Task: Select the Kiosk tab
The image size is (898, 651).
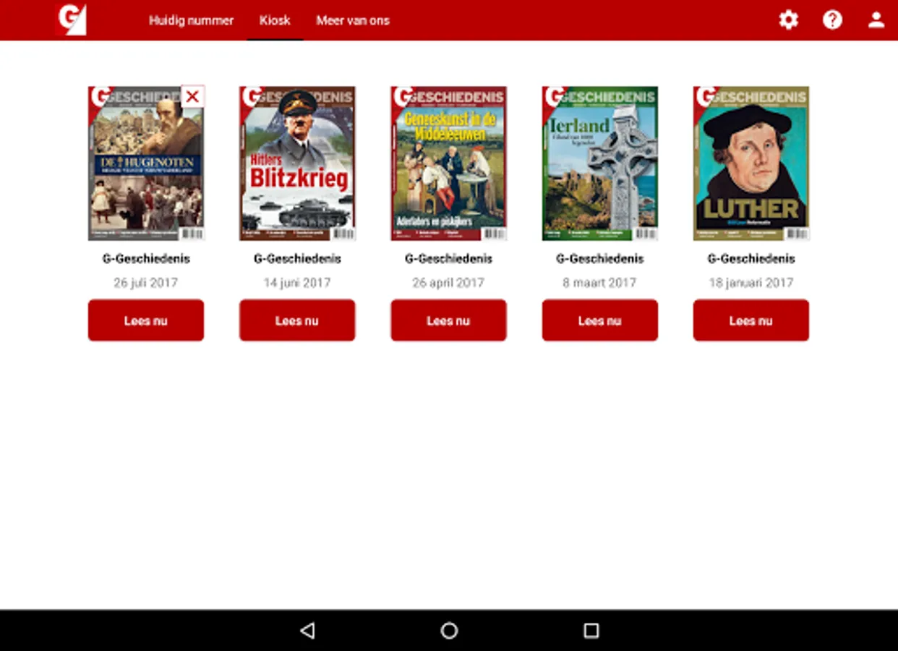Action: (x=275, y=20)
